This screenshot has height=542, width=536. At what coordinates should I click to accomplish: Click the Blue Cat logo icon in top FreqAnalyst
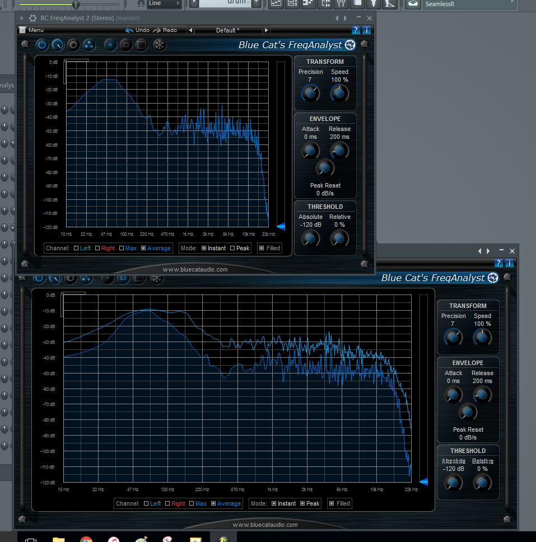[350, 45]
